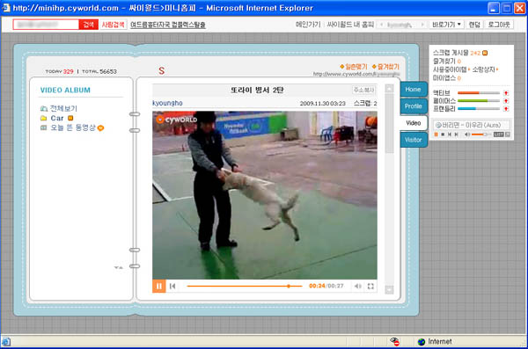
Task: Stop the background music player
Action: (x=443, y=135)
